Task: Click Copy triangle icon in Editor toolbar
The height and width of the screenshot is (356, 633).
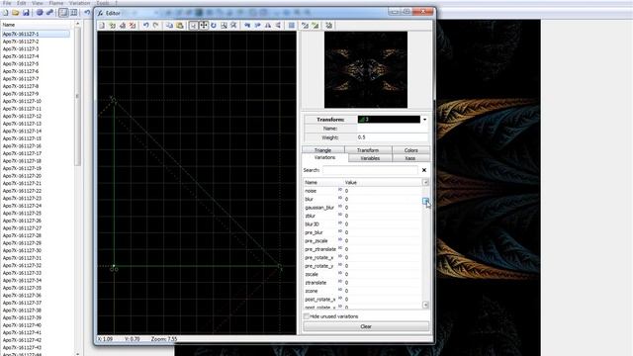Action: coord(169,26)
